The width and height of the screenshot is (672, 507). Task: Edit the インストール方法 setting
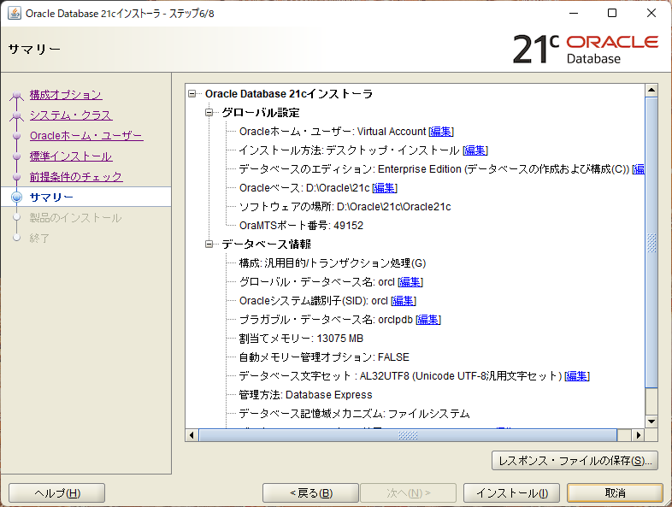475,150
